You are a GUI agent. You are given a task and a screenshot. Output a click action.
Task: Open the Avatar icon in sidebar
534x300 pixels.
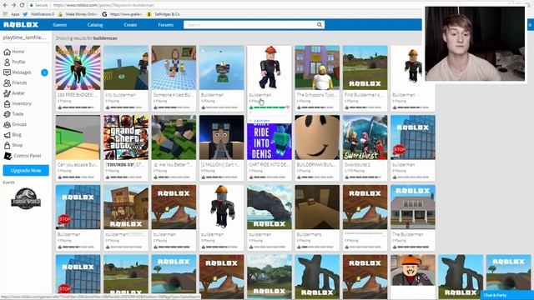pos(8,93)
